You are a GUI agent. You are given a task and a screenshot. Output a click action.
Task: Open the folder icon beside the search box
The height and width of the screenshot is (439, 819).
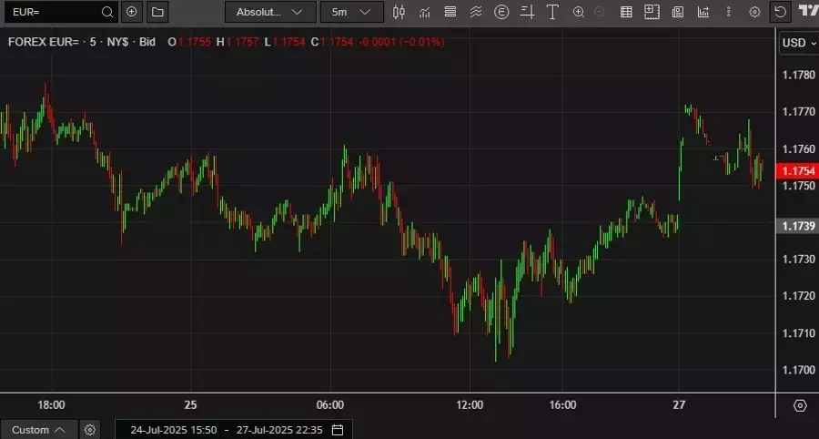pyautogui.click(x=157, y=12)
